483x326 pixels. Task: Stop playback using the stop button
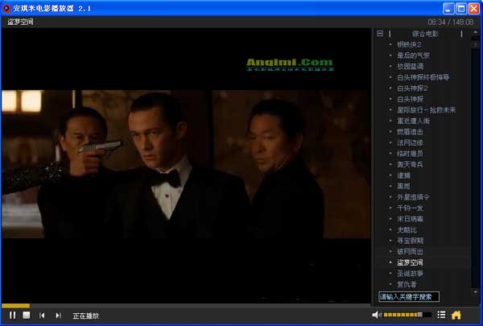[x=27, y=315]
